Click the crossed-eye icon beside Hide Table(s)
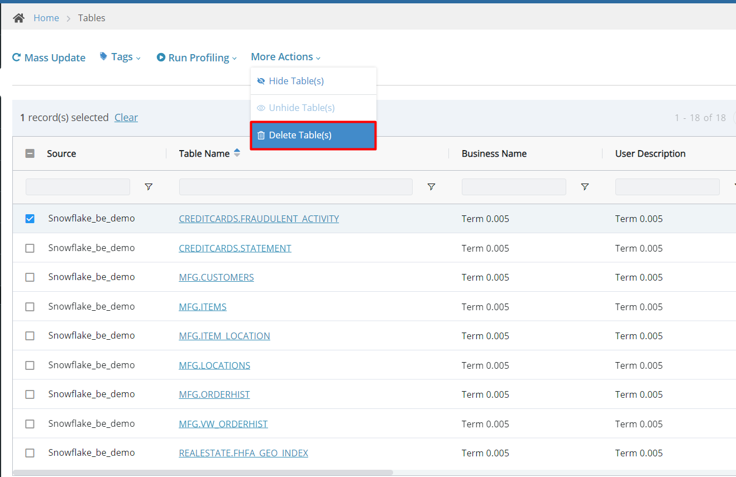 point(261,81)
